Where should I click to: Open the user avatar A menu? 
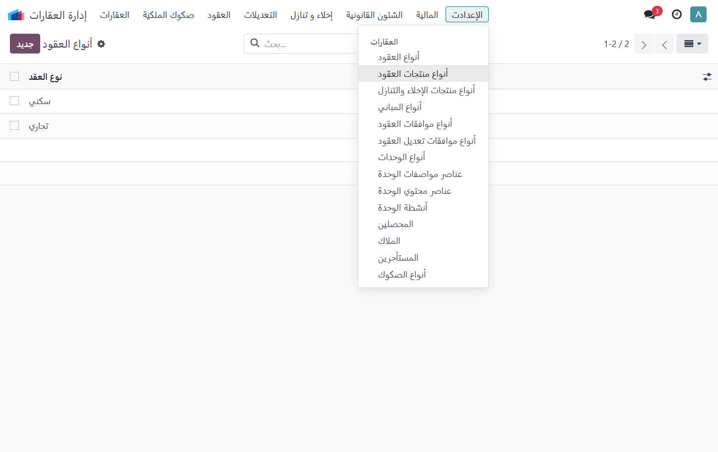[698, 14]
